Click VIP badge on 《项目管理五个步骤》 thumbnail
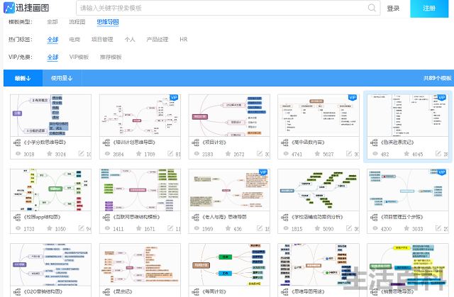This screenshot has height=297, width=454. [x=441, y=172]
